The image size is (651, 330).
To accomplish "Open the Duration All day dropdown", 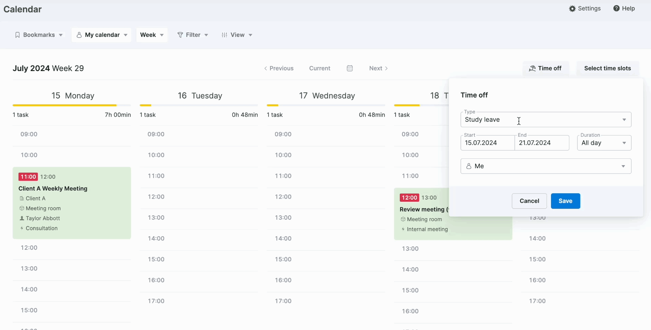I will coord(604,143).
